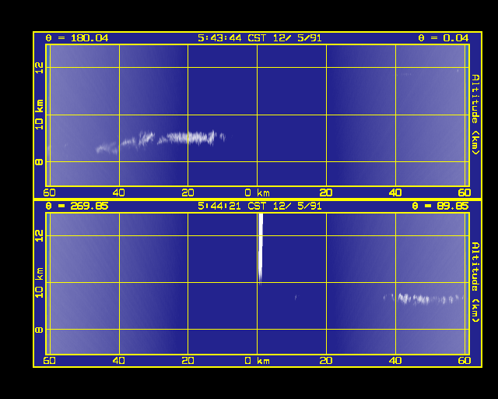Select the 'θ = 180.04' angle label
Screen dimensions: 498x399
click(77, 38)
